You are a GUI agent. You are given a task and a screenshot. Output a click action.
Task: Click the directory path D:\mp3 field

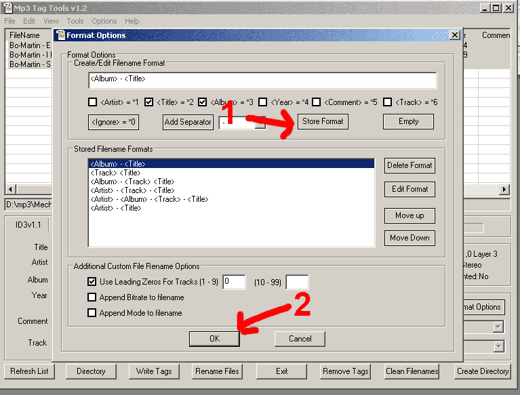pos(28,205)
